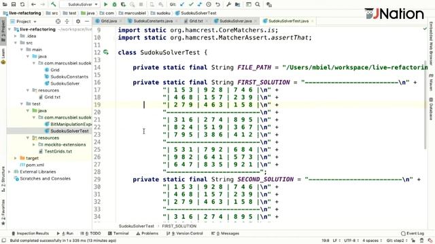Screen dimensions: 435x244
Task: Open the Inspection Results tool window
Action: point(30,233)
